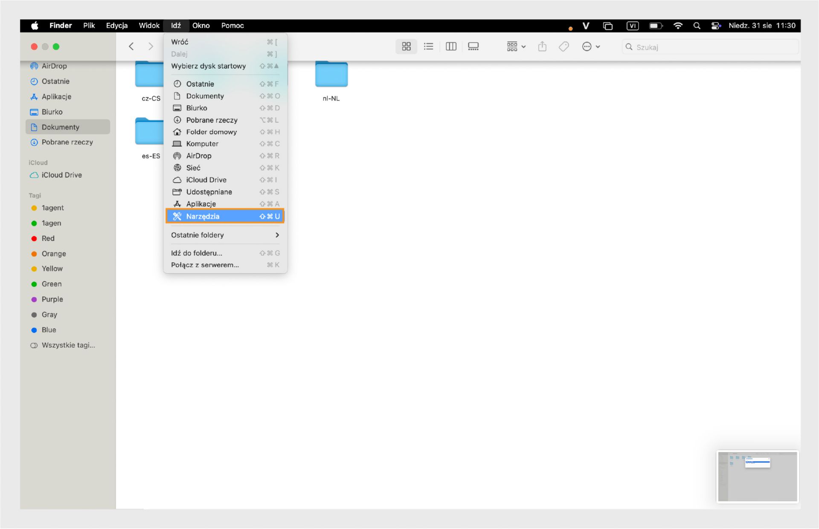Open Control Center in menu bar
819x529 pixels.
coord(715,26)
